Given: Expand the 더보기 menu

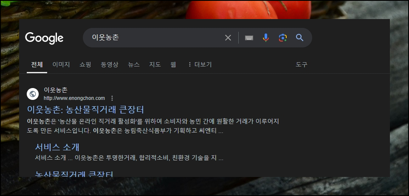Looking at the screenshot, I should point(200,64).
